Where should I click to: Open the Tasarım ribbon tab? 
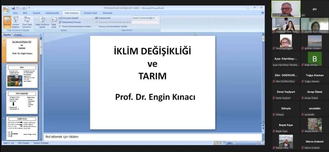37,13
